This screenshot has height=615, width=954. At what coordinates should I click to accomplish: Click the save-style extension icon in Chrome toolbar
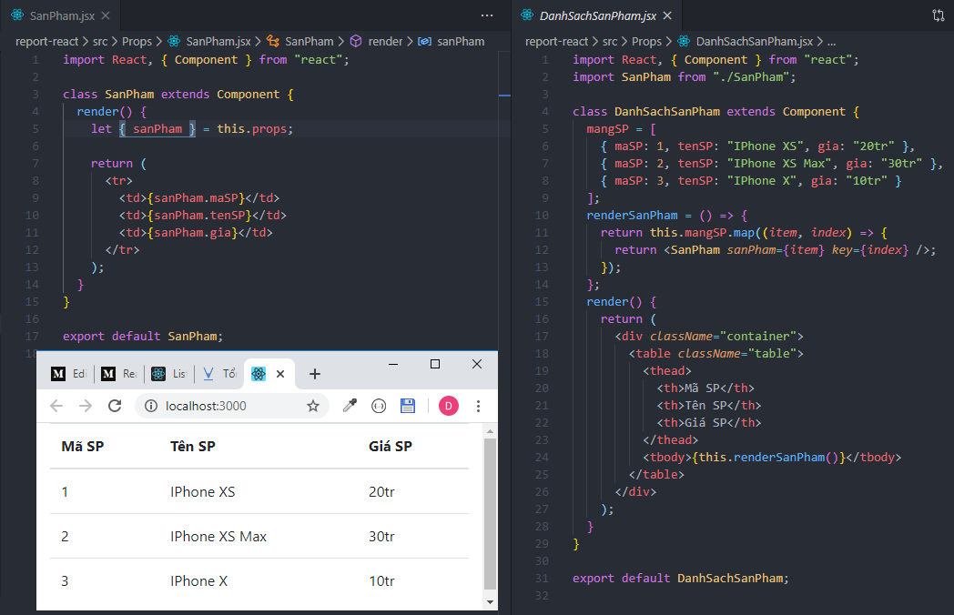pos(408,406)
